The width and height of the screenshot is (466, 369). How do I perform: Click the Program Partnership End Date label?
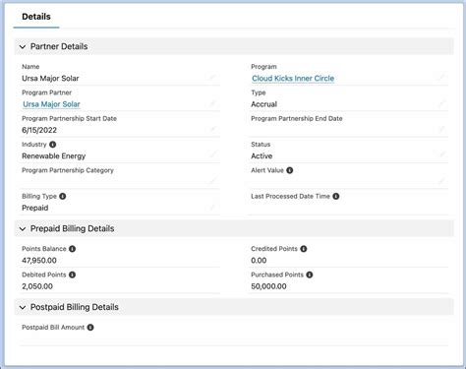[x=297, y=118]
